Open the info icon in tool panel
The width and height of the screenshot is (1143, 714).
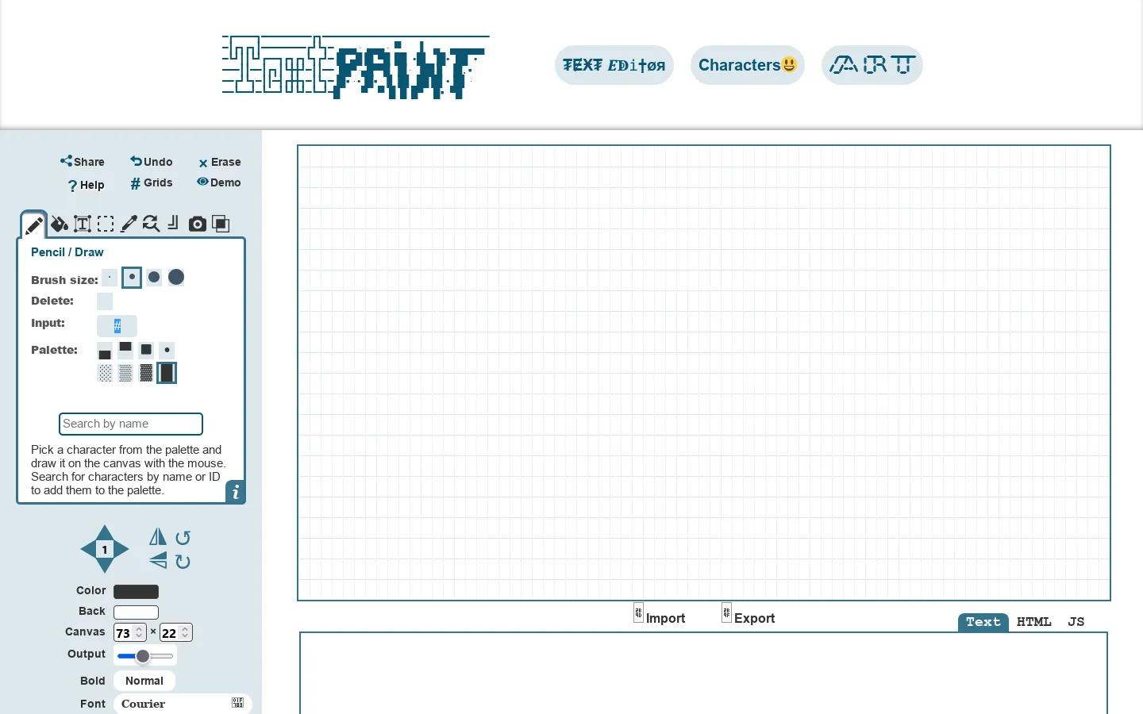point(236,493)
